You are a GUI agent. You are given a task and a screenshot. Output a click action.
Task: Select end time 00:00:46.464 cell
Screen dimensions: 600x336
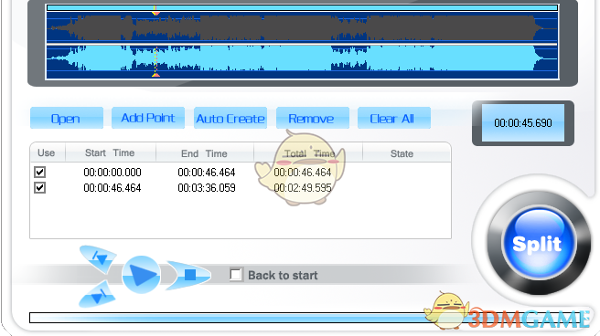pyautogui.click(x=207, y=173)
